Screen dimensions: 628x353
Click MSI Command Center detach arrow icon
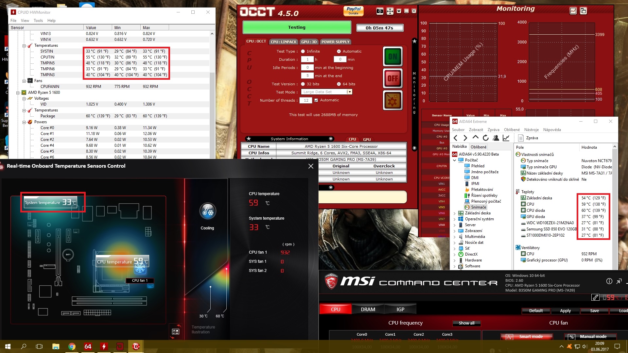coord(619,281)
